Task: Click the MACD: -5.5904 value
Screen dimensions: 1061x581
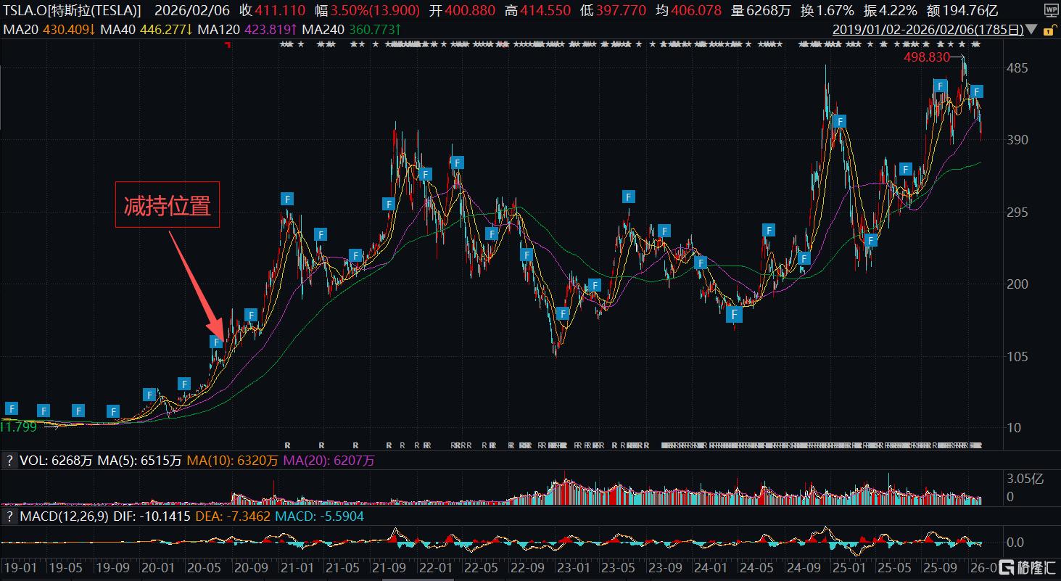Action: tap(320, 516)
